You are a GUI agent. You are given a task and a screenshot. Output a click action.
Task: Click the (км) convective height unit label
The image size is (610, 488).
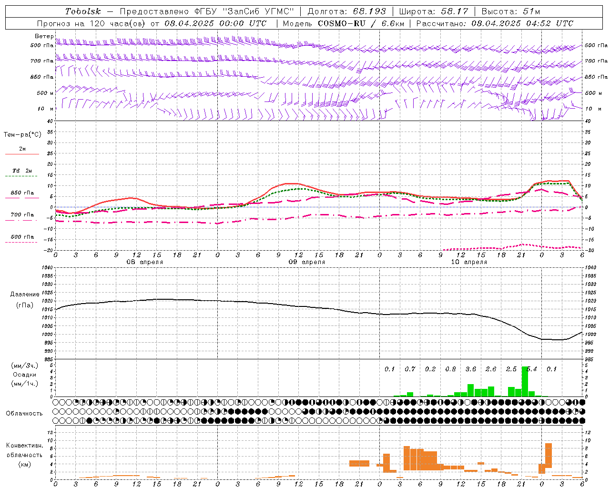pos(25,464)
